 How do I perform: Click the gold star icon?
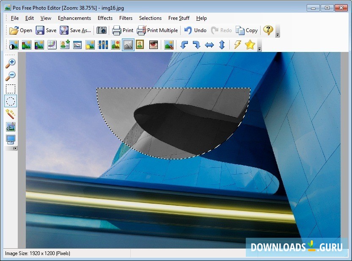(x=250, y=45)
